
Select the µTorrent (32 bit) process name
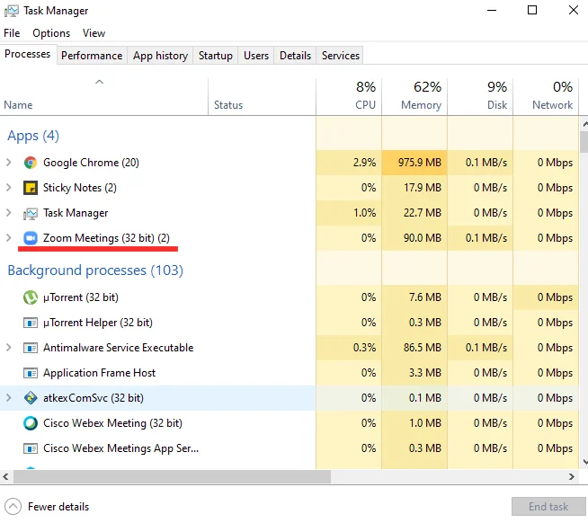coord(81,297)
